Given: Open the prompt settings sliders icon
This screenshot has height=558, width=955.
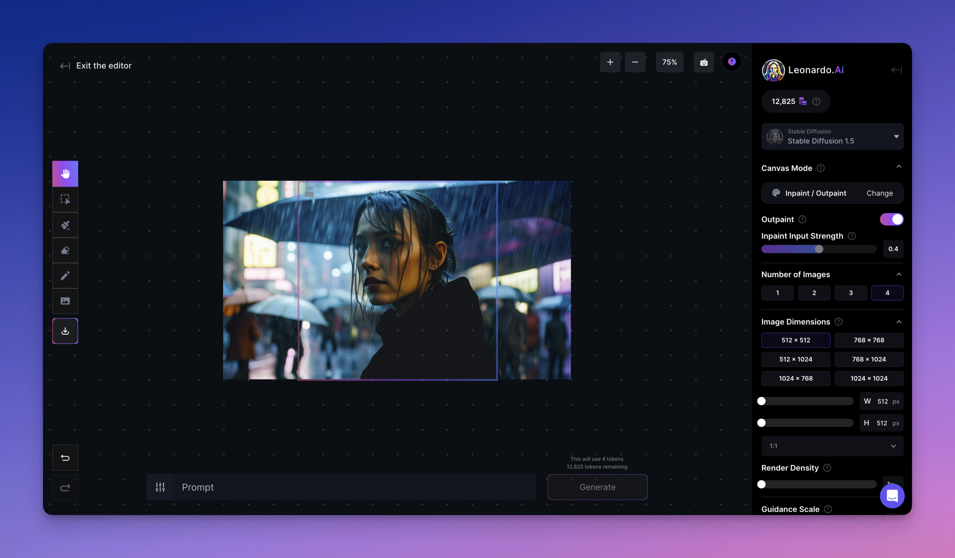Looking at the screenshot, I should pos(160,487).
